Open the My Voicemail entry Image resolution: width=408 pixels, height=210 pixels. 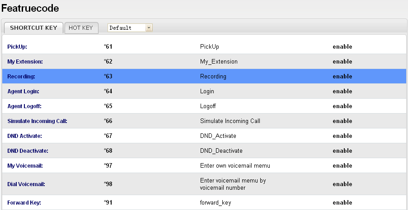point(25,166)
